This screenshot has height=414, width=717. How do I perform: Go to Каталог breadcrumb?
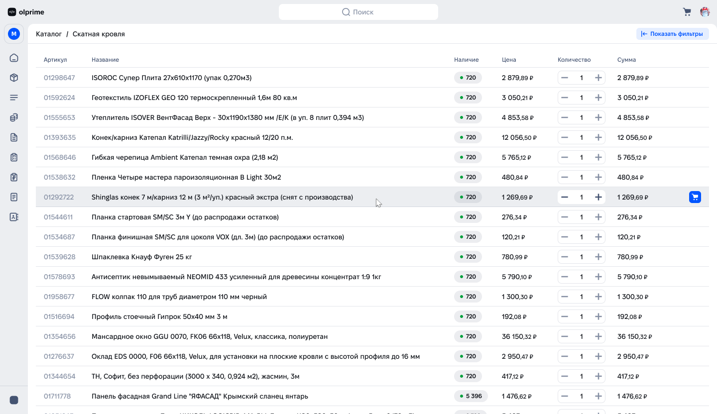coord(49,34)
